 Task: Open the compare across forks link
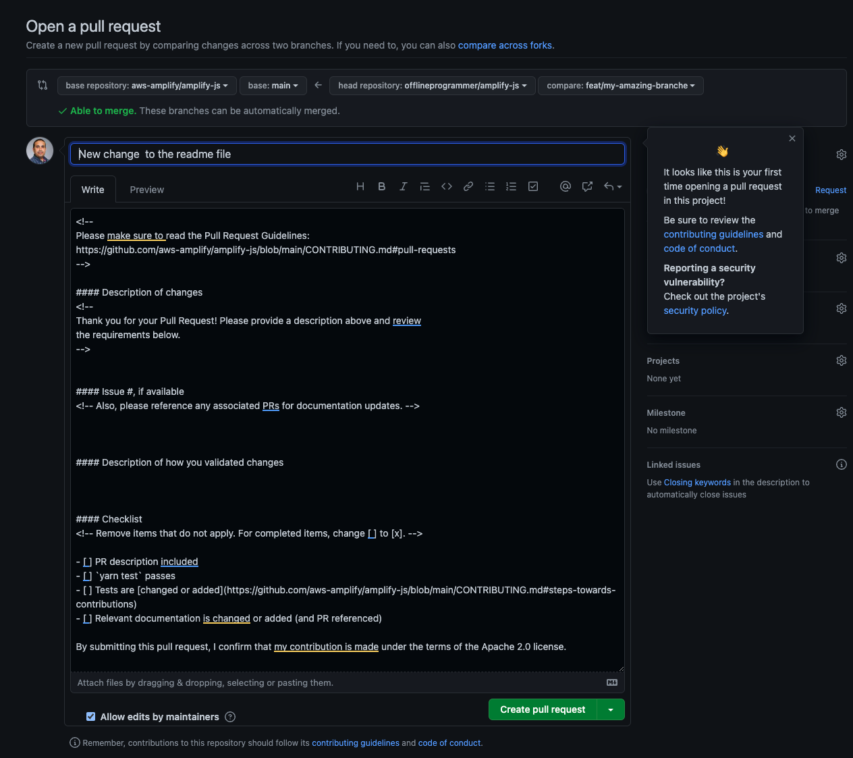(x=506, y=45)
